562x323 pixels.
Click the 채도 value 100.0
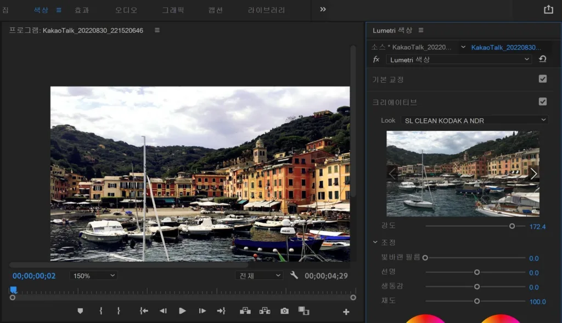[537, 302]
